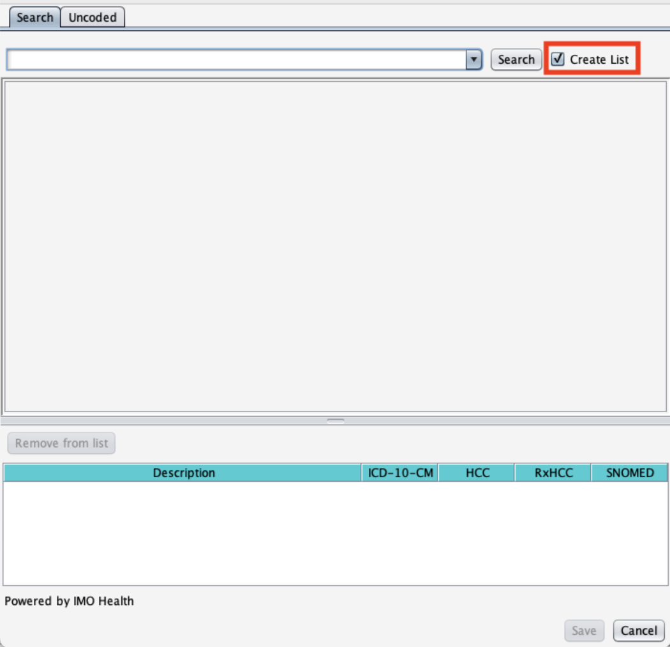This screenshot has width=670, height=647.
Task: Click the Remove from list button
Action: coord(61,443)
